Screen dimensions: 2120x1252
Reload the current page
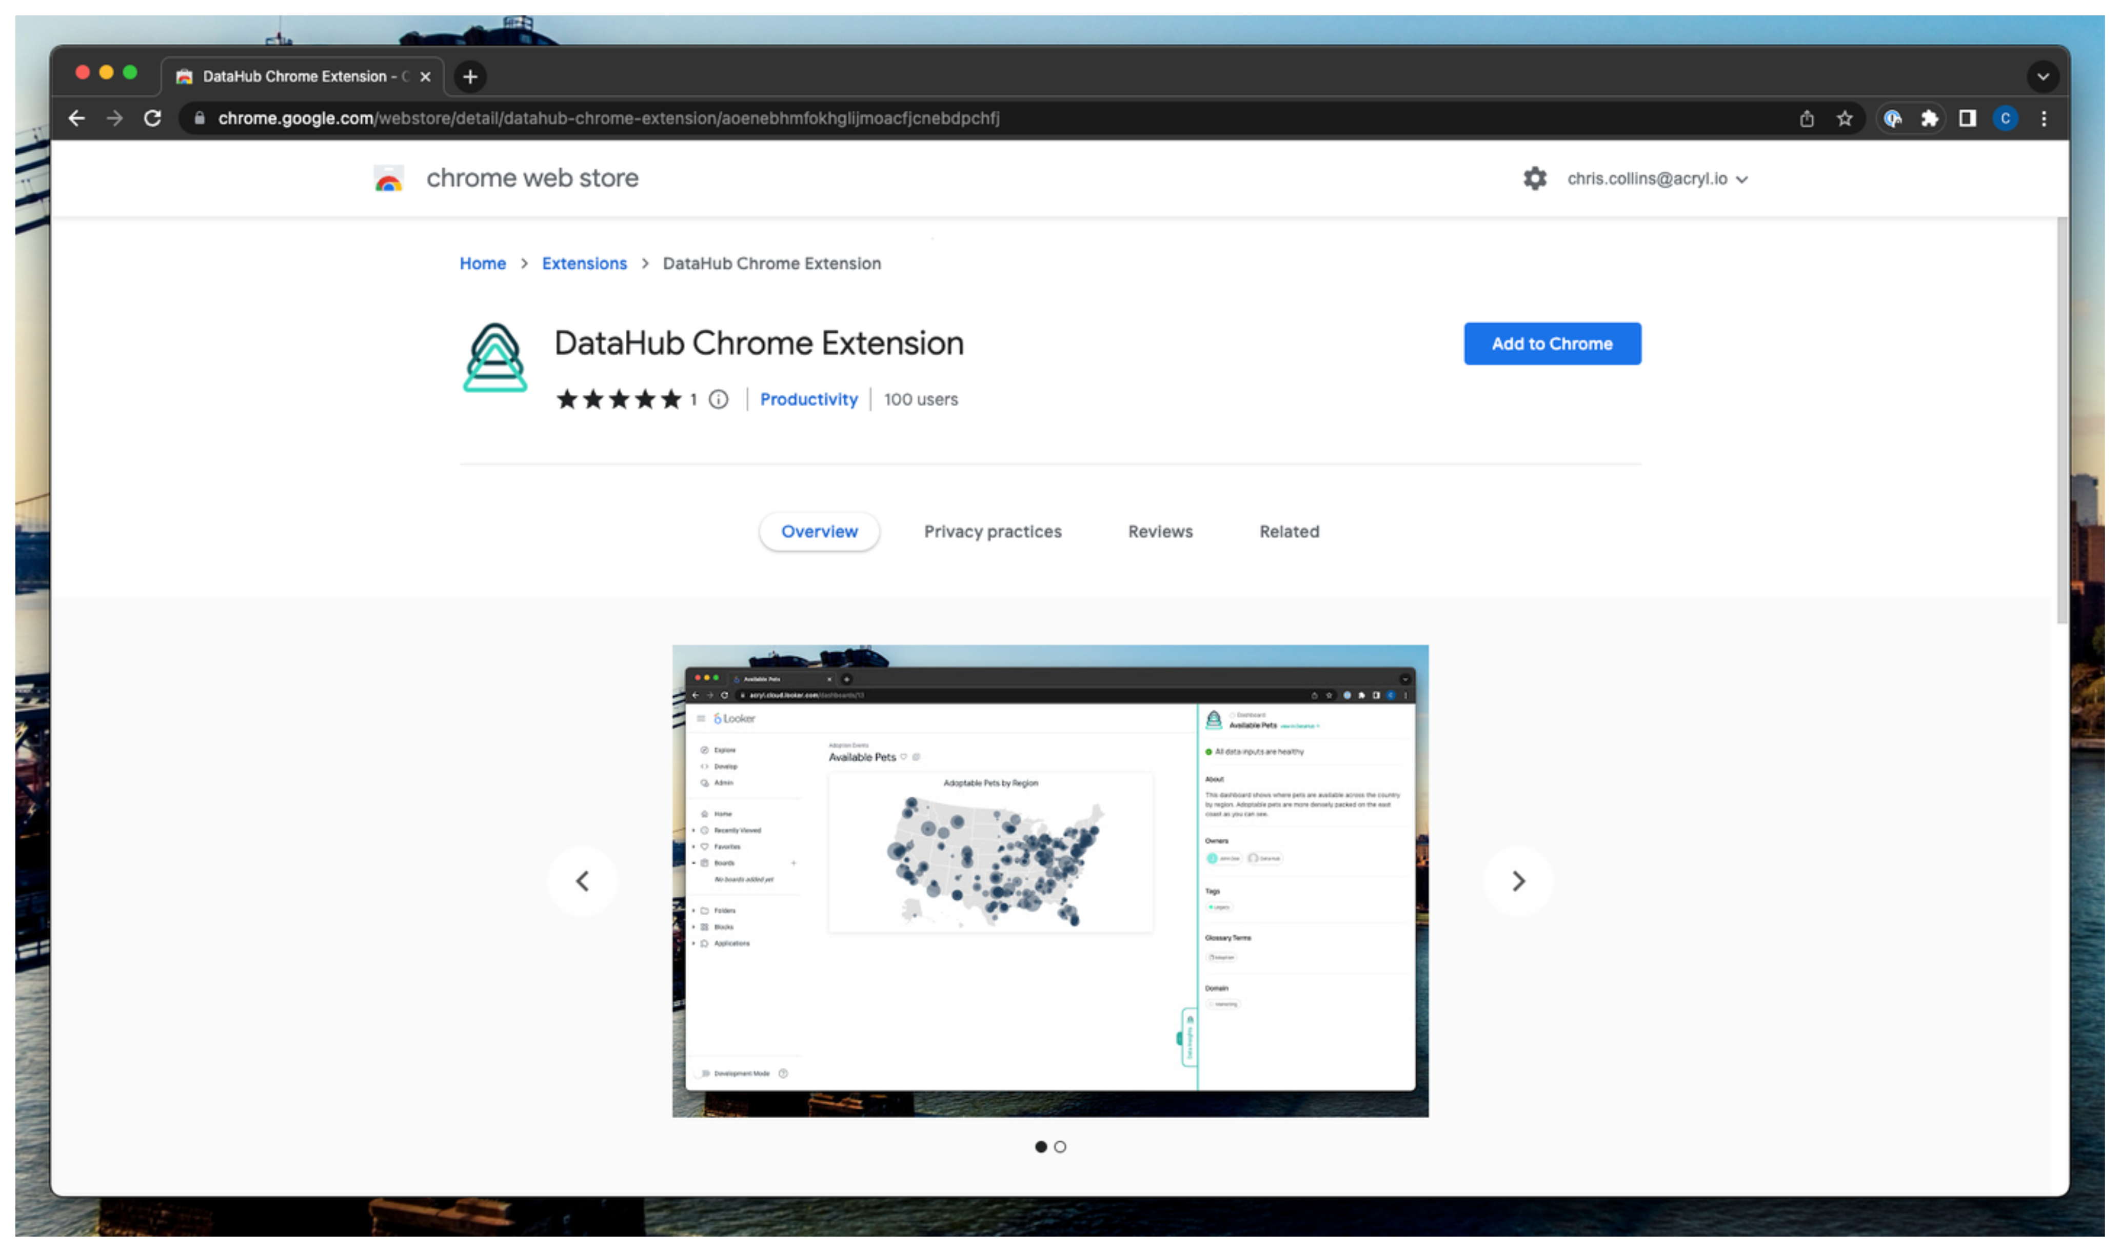[x=153, y=118]
